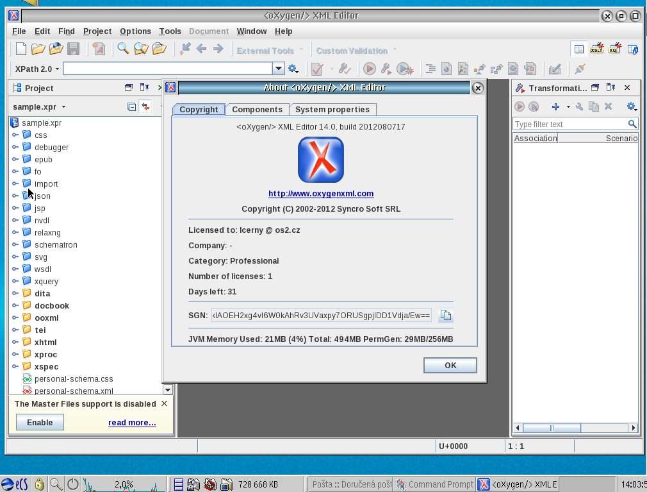Open the Help menu

(284, 31)
